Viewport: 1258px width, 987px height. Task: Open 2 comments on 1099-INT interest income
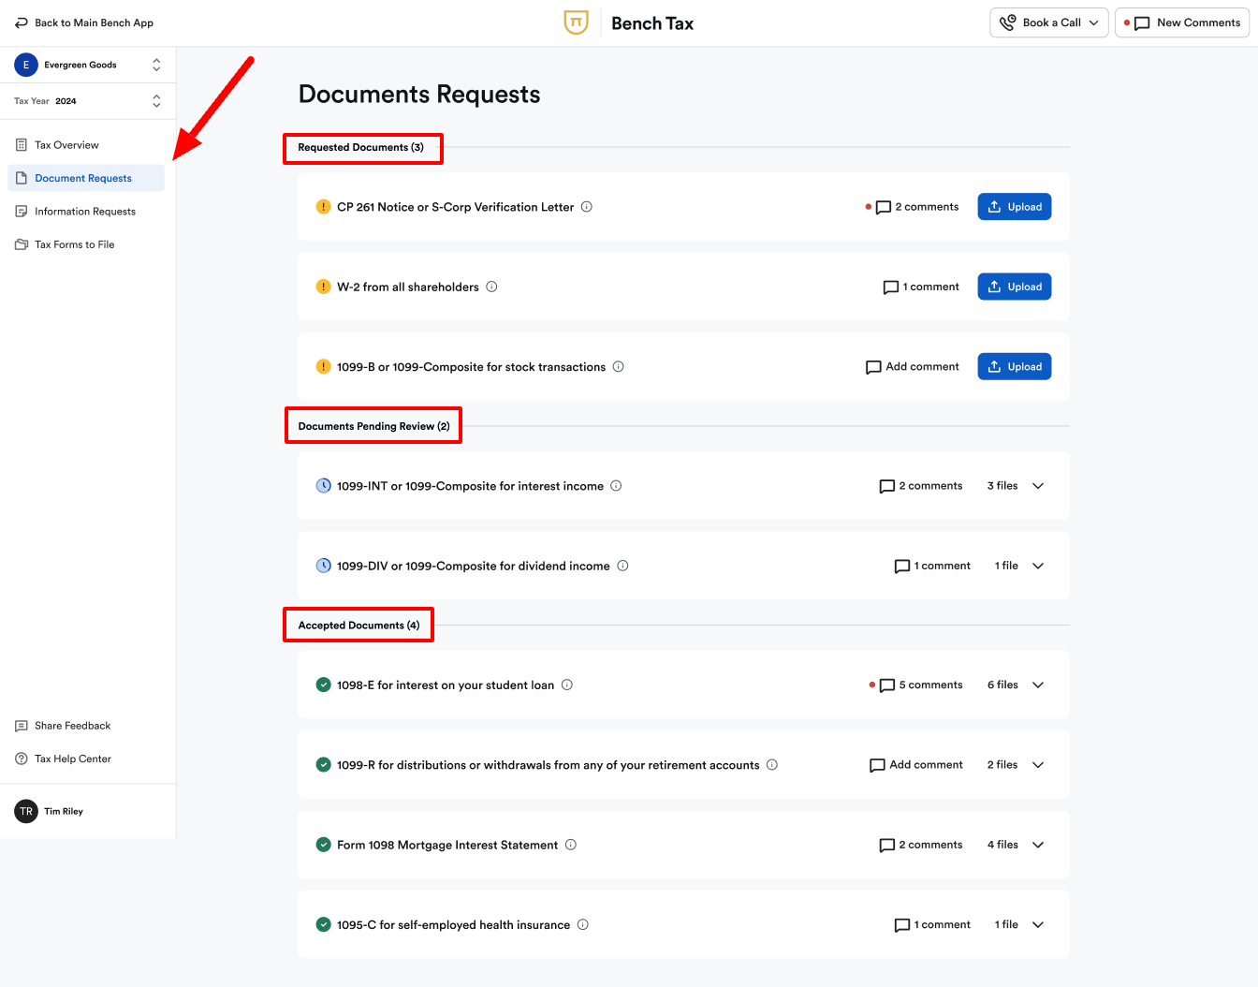coord(921,486)
